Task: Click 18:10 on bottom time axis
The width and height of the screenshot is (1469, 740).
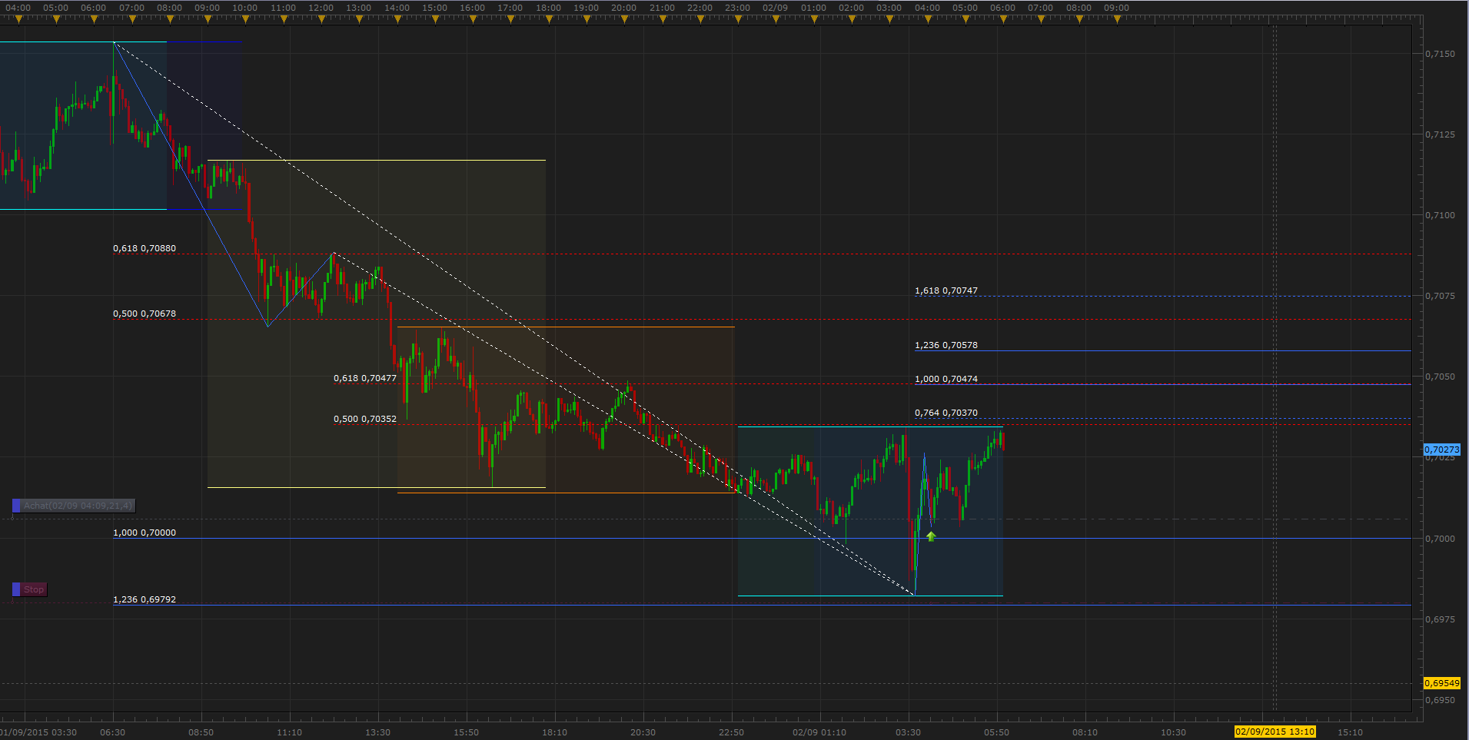Action: pyautogui.click(x=555, y=732)
